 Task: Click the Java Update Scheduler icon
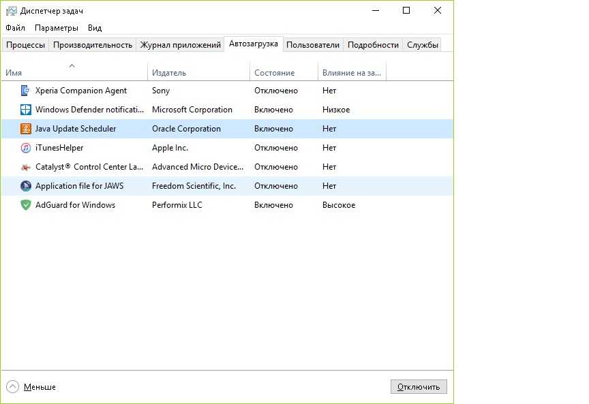pyautogui.click(x=25, y=129)
